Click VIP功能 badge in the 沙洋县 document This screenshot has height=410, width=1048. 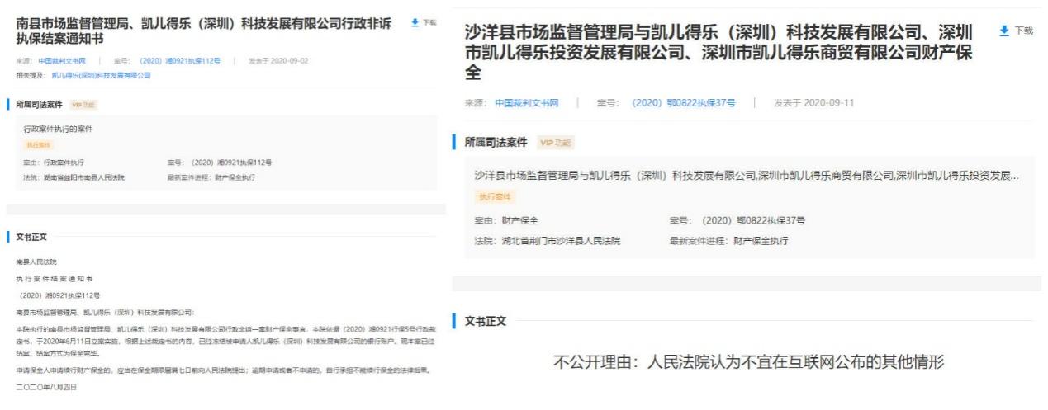pyautogui.click(x=555, y=143)
